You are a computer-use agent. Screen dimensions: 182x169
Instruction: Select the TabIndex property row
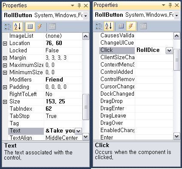click(x=45, y=109)
